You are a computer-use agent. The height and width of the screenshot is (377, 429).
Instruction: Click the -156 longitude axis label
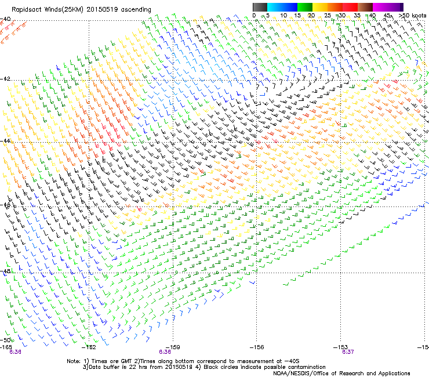pyautogui.click(x=257, y=347)
